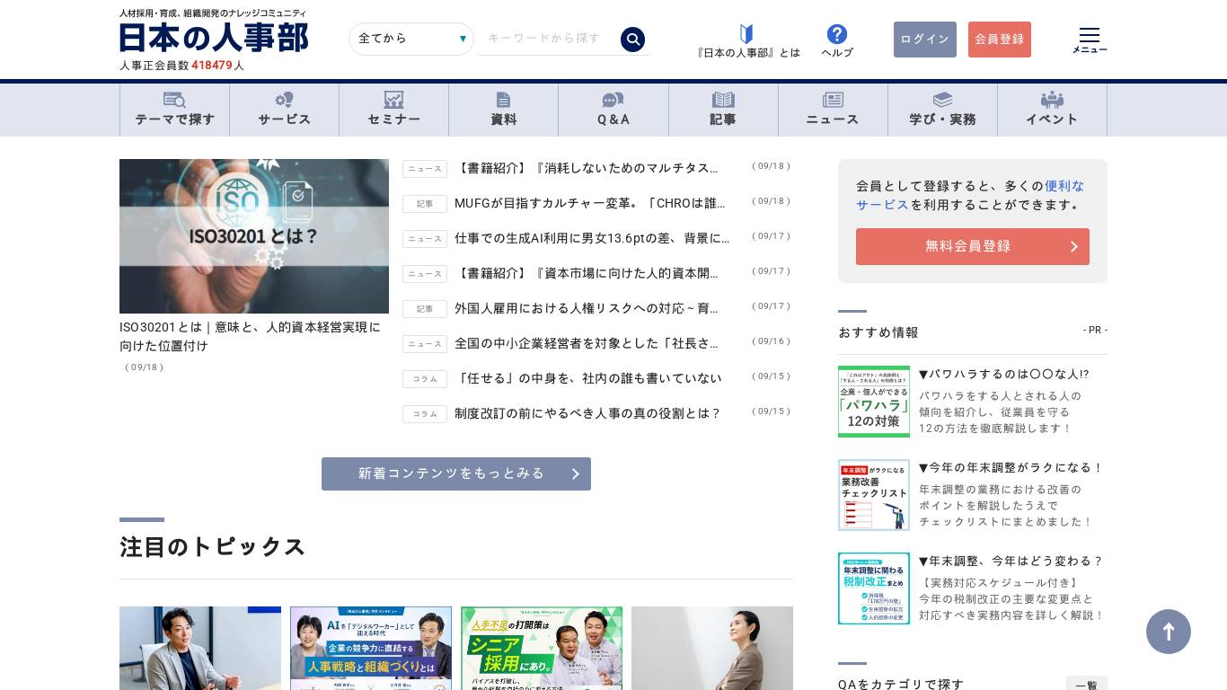Screen dimensions: 1227x690
Task: Click 新着コンテンツをもっとみる button
Action: [x=456, y=473]
